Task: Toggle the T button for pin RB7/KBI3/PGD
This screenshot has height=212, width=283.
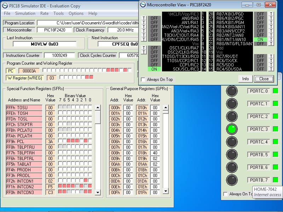Action: point(271,14)
